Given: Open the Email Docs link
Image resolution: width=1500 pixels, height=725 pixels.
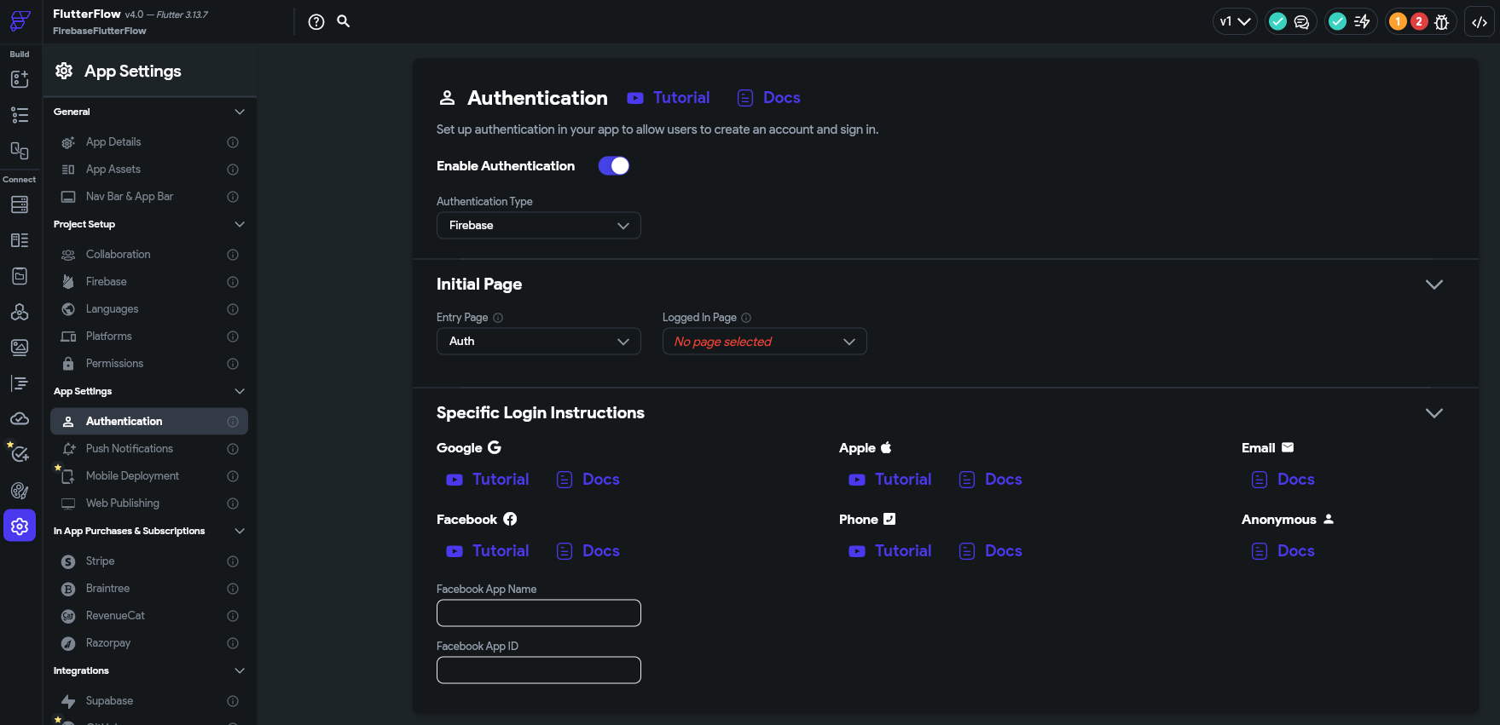Looking at the screenshot, I should click(1283, 480).
